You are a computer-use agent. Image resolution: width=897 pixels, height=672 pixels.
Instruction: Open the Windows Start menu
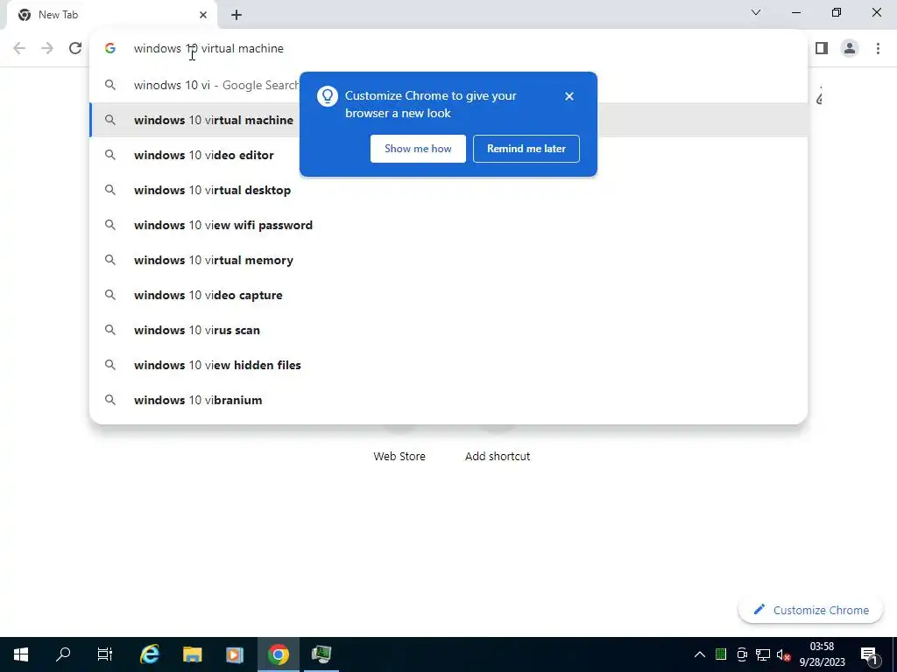21,654
